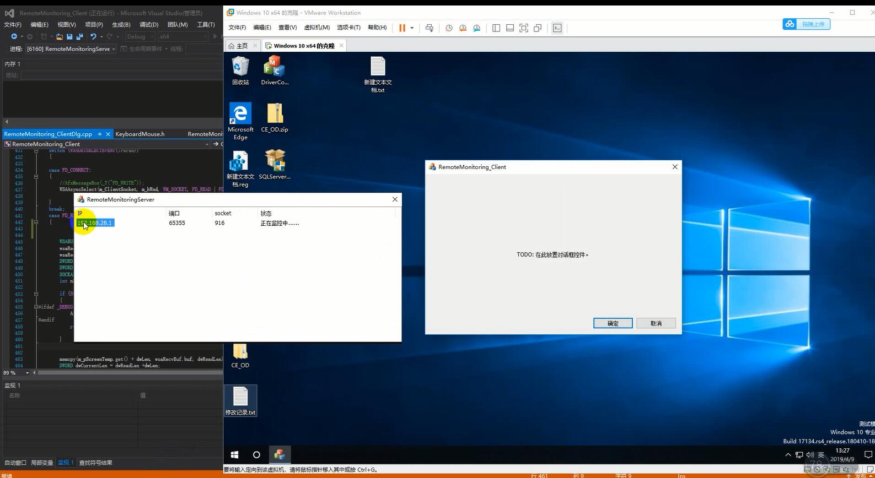Open the Snapshot Manager icon
The height and width of the screenshot is (478, 875).
pos(476,28)
